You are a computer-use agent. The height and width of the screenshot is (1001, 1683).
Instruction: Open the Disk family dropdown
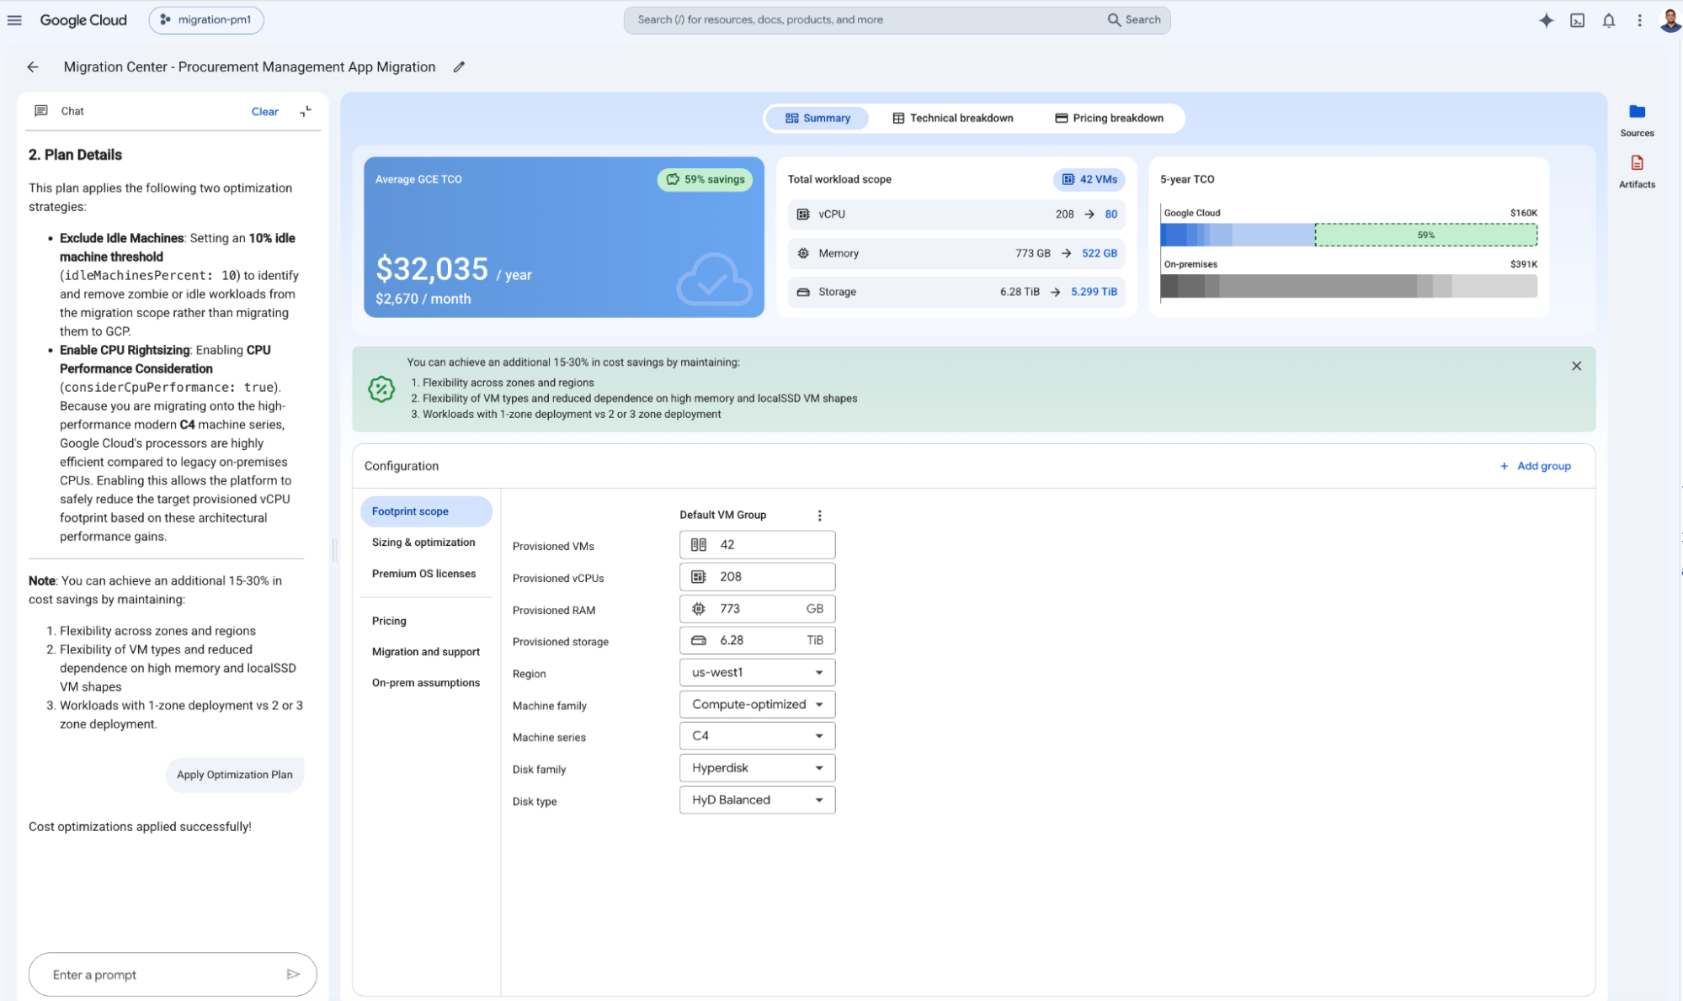pos(757,768)
